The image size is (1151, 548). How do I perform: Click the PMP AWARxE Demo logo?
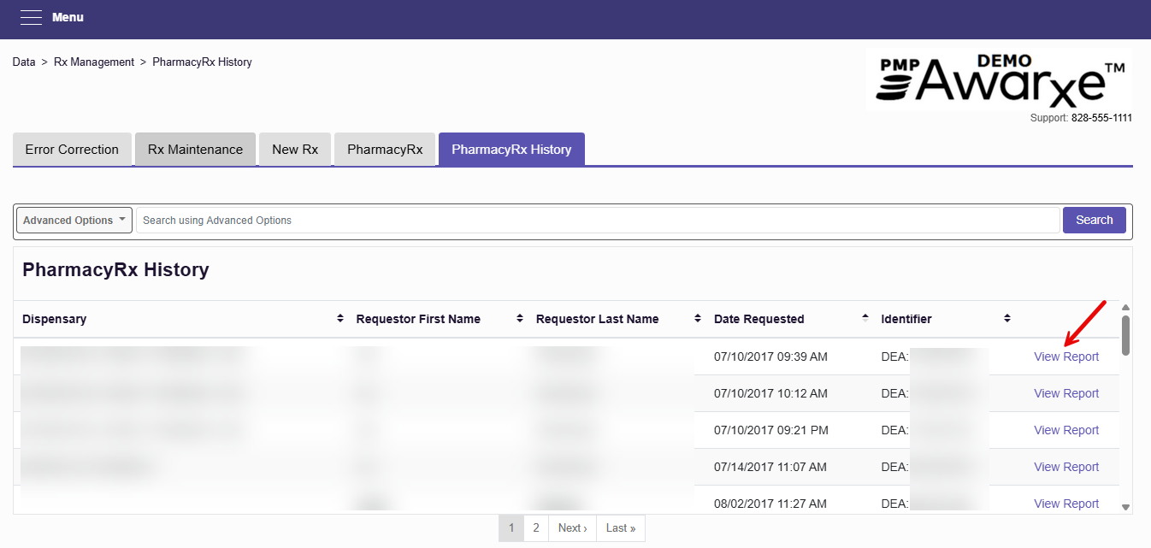(x=999, y=79)
